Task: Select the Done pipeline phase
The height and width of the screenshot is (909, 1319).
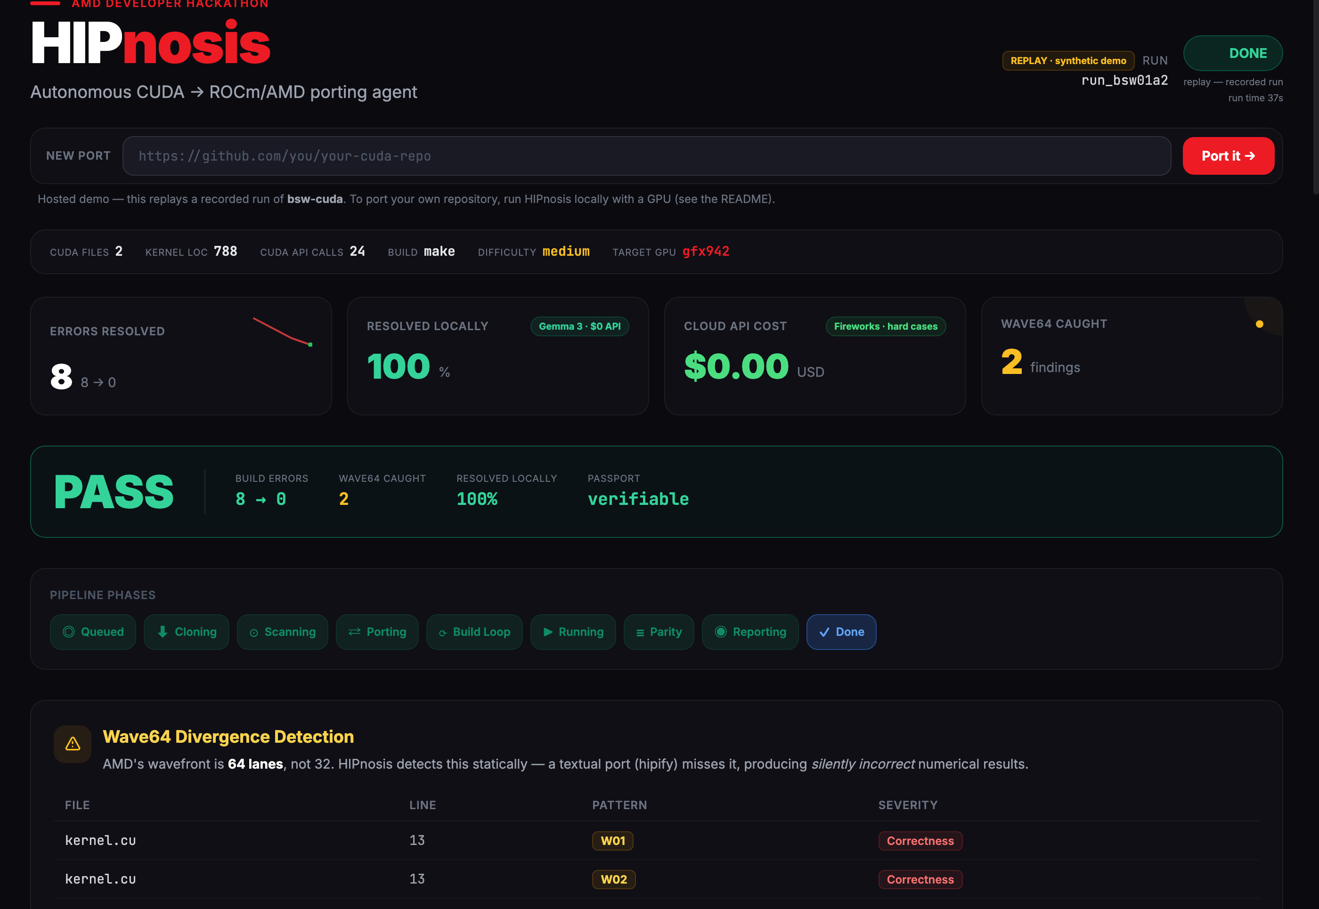Action: [x=841, y=632]
